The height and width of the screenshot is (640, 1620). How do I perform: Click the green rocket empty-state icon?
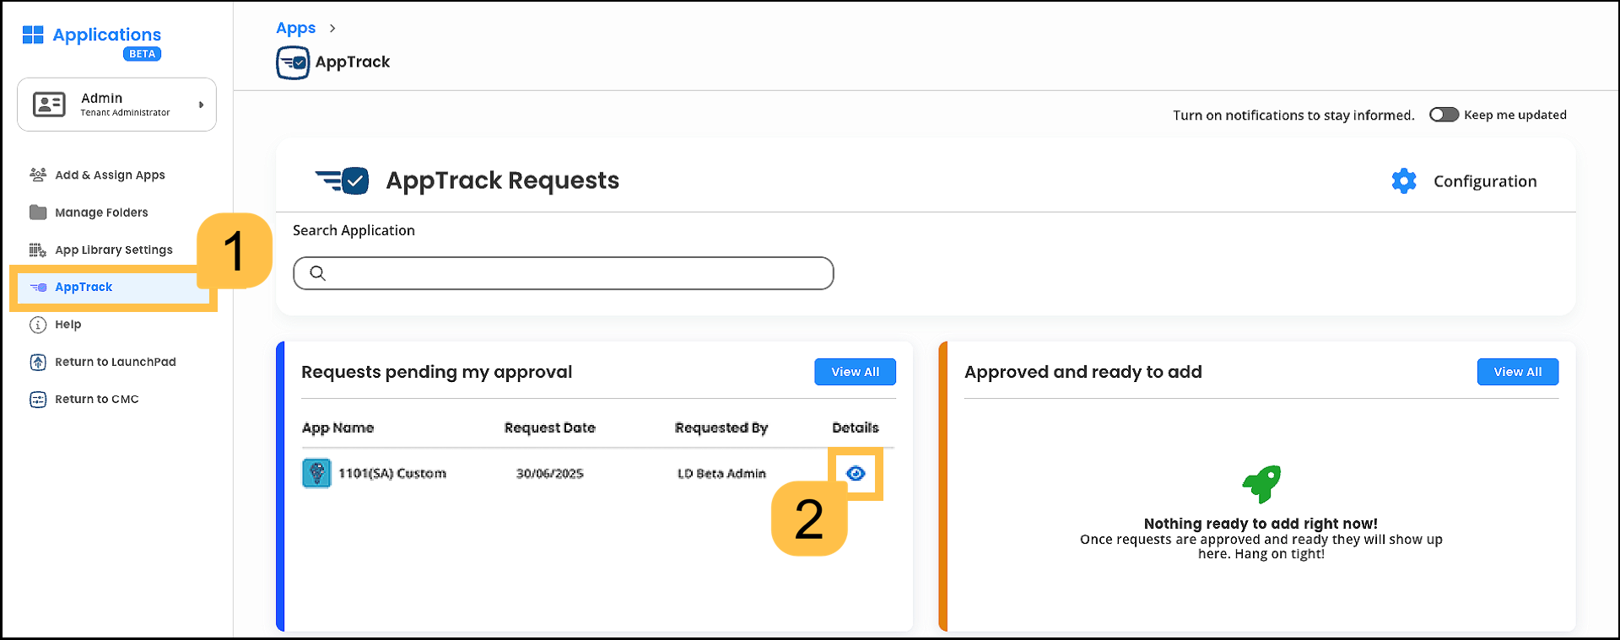(1261, 484)
